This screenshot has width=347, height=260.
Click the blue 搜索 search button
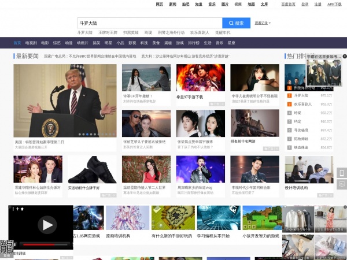click(236, 23)
